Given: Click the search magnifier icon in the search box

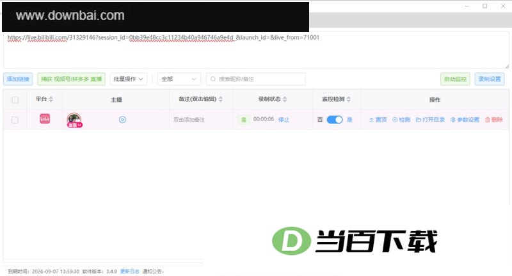Looking at the screenshot, I should (213, 79).
